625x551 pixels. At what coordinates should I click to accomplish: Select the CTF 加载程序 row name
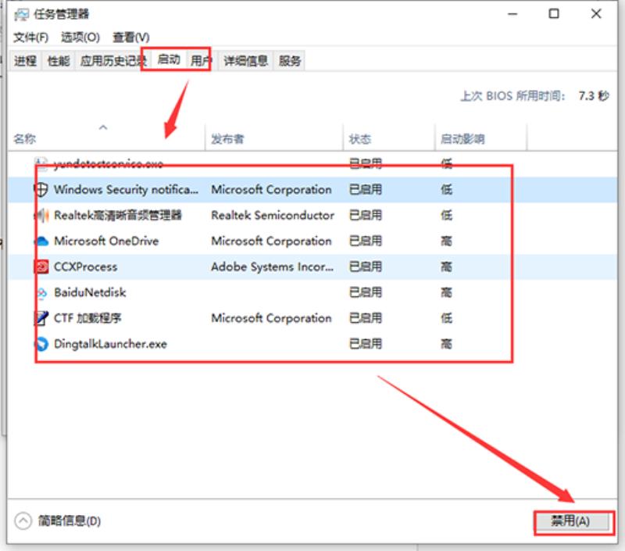coord(87,318)
